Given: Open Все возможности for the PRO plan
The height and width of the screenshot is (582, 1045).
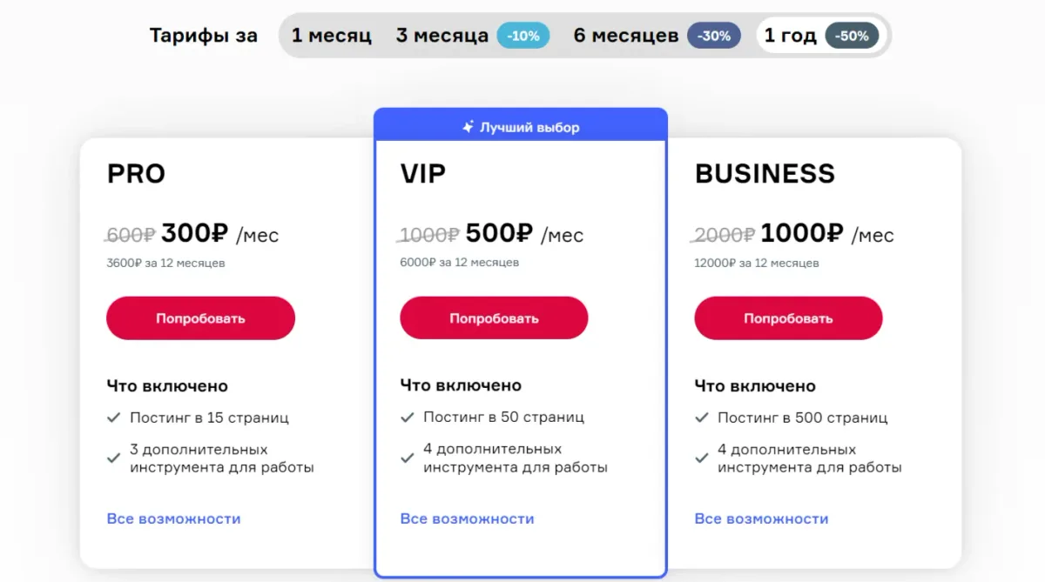Looking at the screenshot, I should point(173,518).
